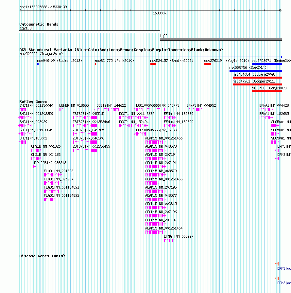Click the ZBTB7B|NM_001256455 label
Viewport: 291px width, 293px height.
point(91,147)
